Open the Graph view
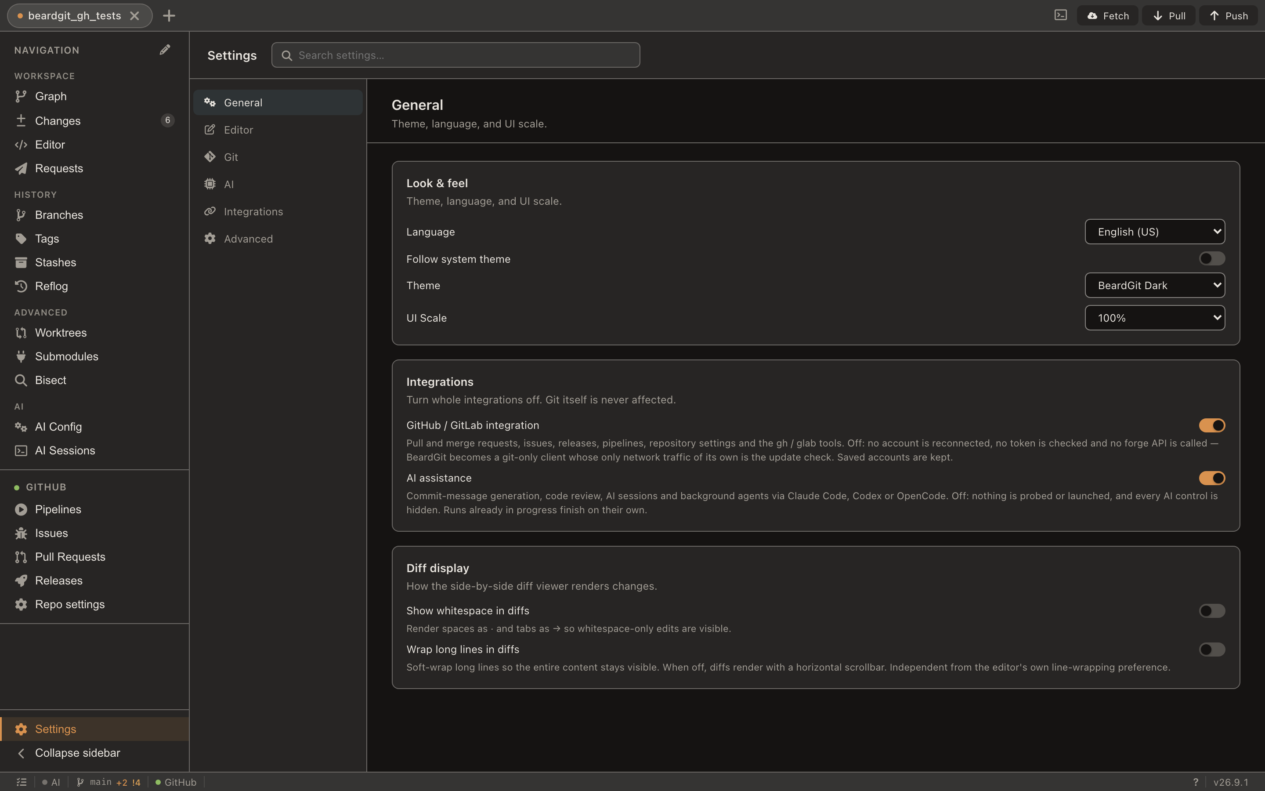 tap(94, 96)
